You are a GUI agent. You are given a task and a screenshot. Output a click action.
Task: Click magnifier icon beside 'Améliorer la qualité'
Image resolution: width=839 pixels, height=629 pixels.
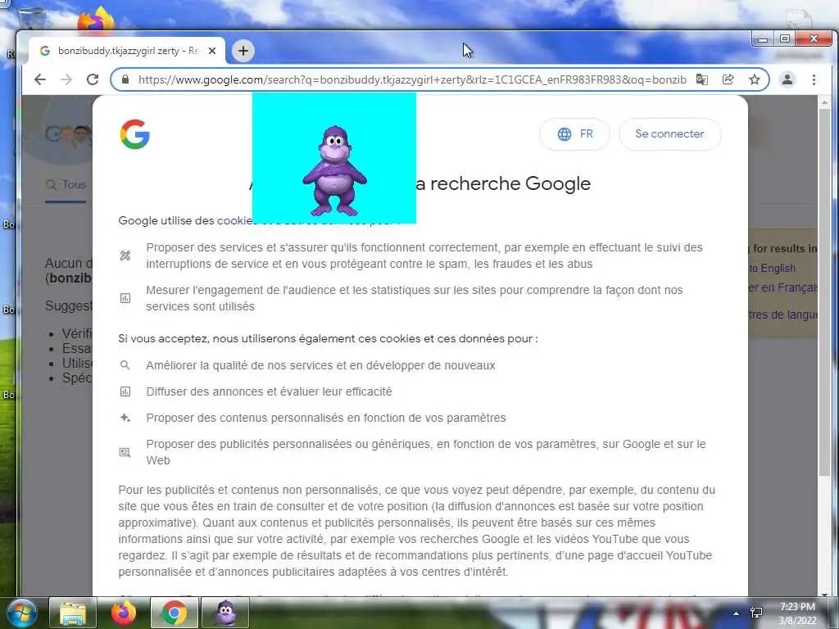[x=125, y=365]
